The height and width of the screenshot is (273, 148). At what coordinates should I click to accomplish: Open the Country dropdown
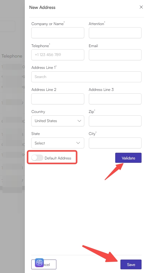58,121
